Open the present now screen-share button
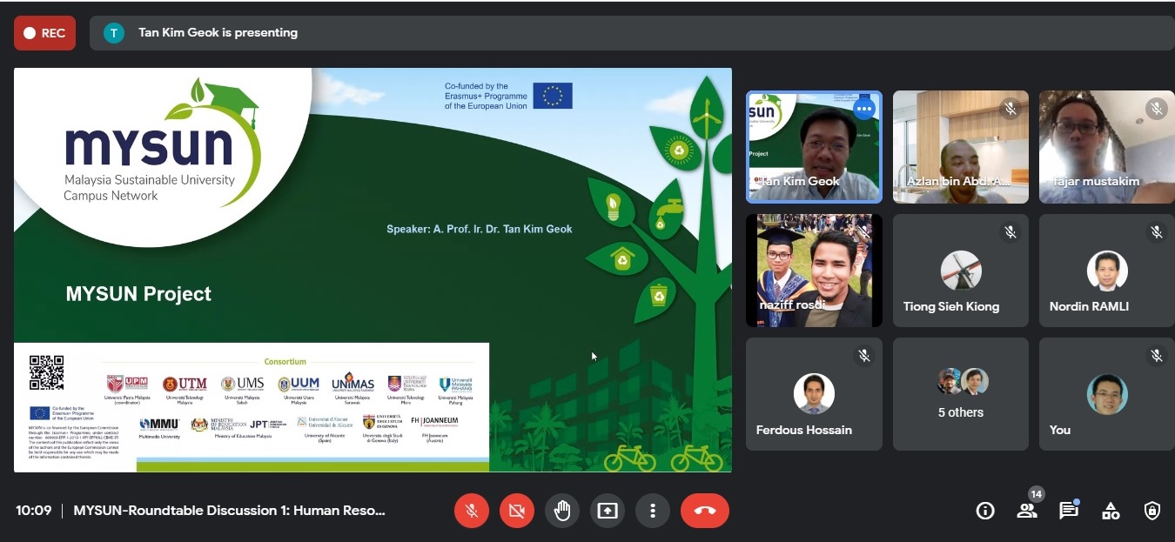 tap(608, 511)
